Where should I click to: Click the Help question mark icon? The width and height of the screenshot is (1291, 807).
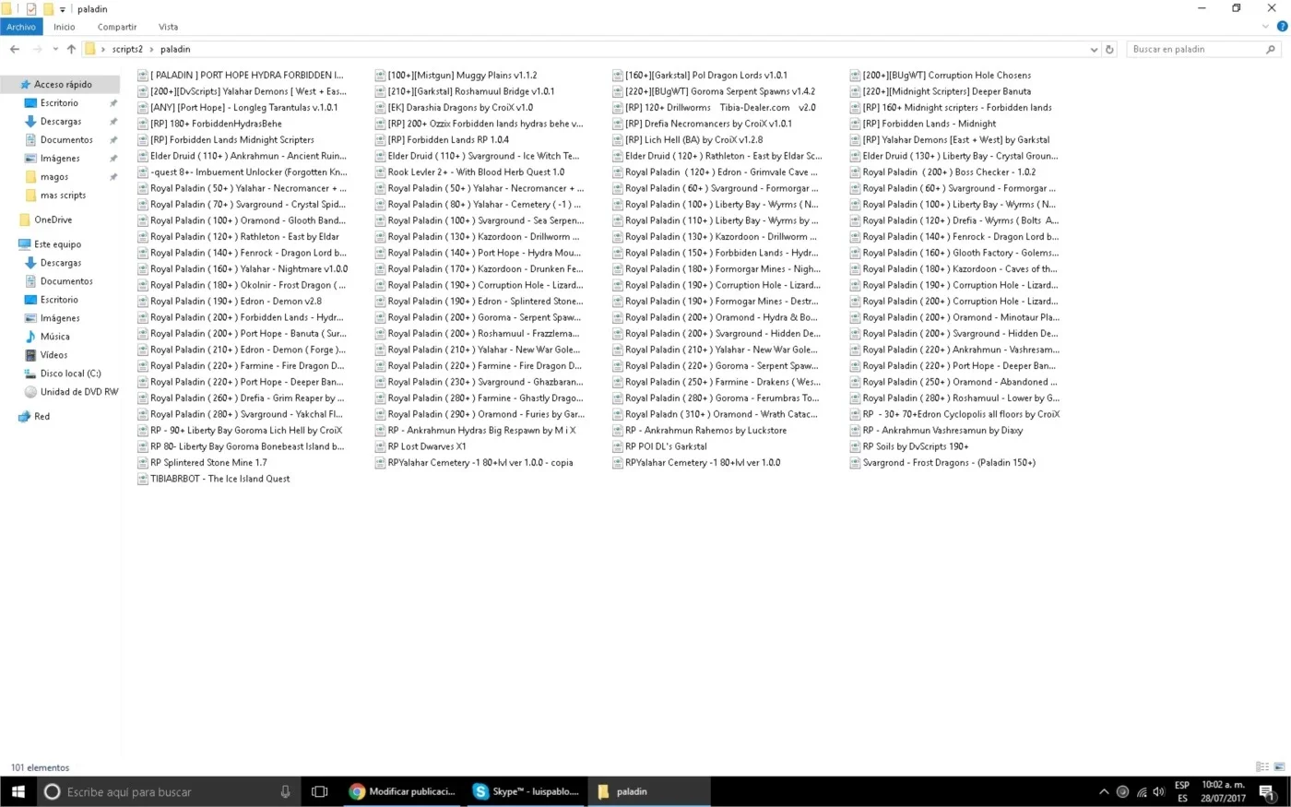1282,27
